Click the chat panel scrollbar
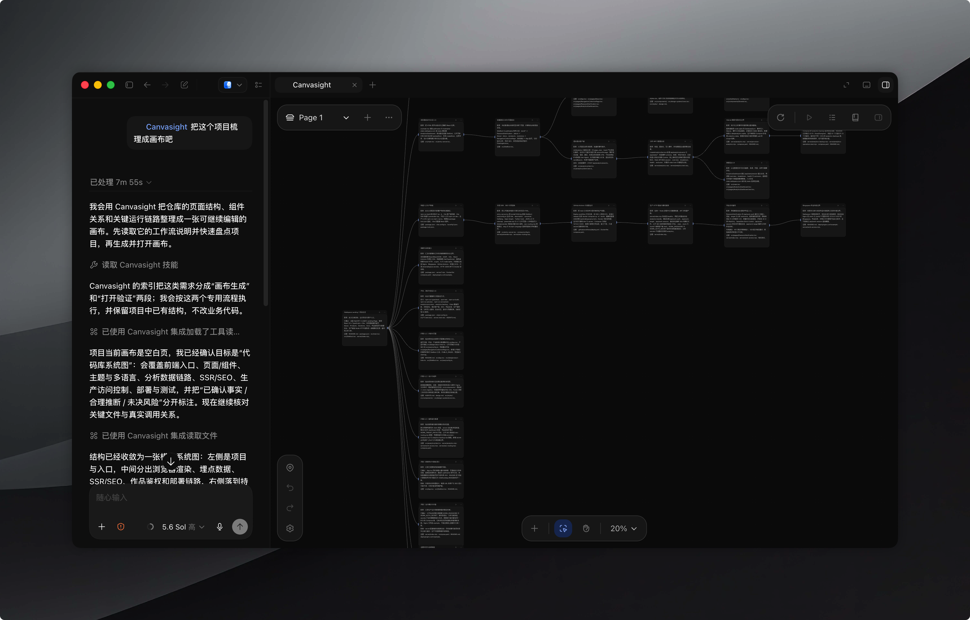The height and width of the screenshot is (620, 970). coord(266,203)
